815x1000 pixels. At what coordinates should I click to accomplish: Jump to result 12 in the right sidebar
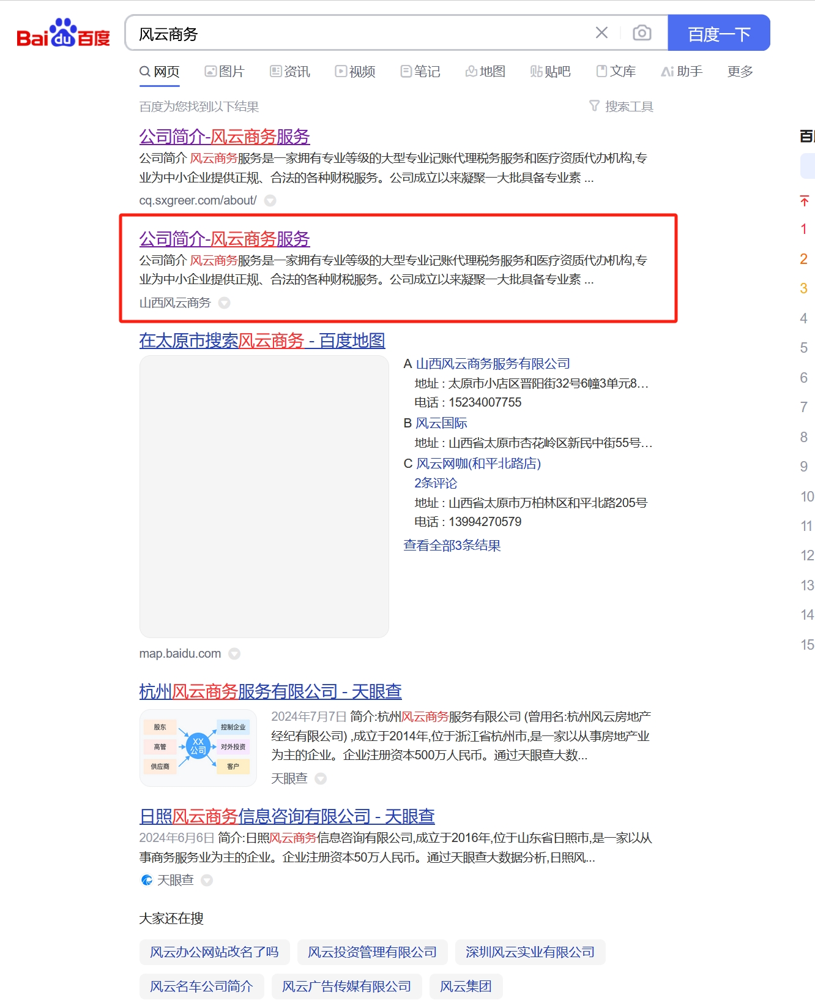807,555
